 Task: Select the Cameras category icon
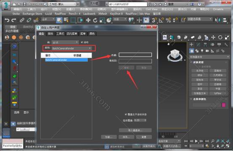point(207,51)
